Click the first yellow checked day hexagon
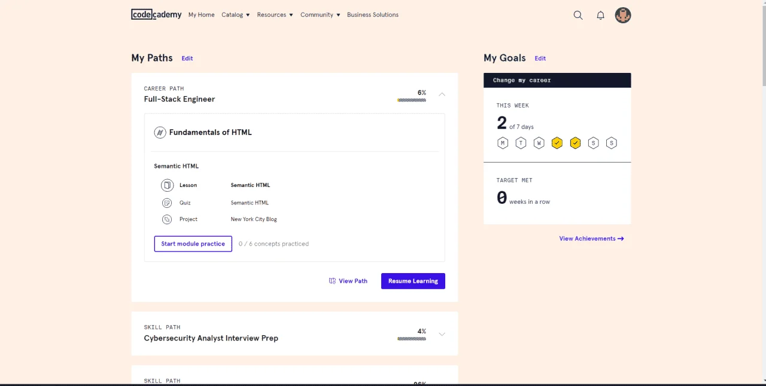The height and width of the screenshot is (386, 766). click(557, 143)
